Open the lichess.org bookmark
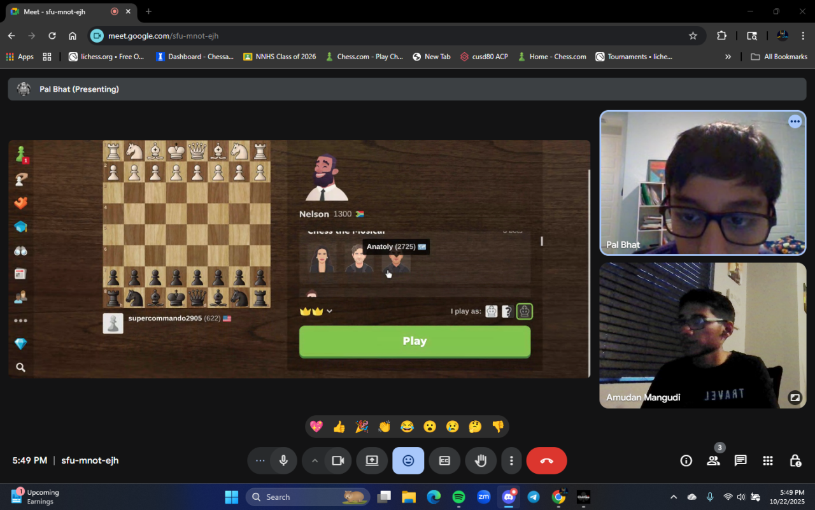The width and height of the screenshot is (815, 510). coord(106,57)
